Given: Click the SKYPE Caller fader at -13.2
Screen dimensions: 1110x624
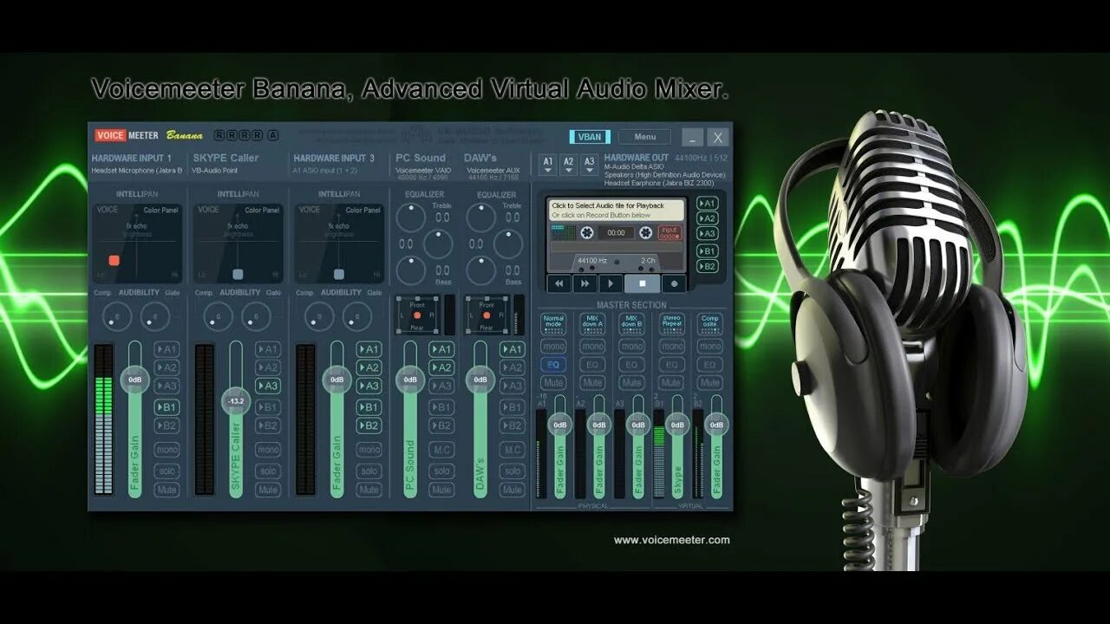Looking at the screenshot, I should tap(236, 402).
